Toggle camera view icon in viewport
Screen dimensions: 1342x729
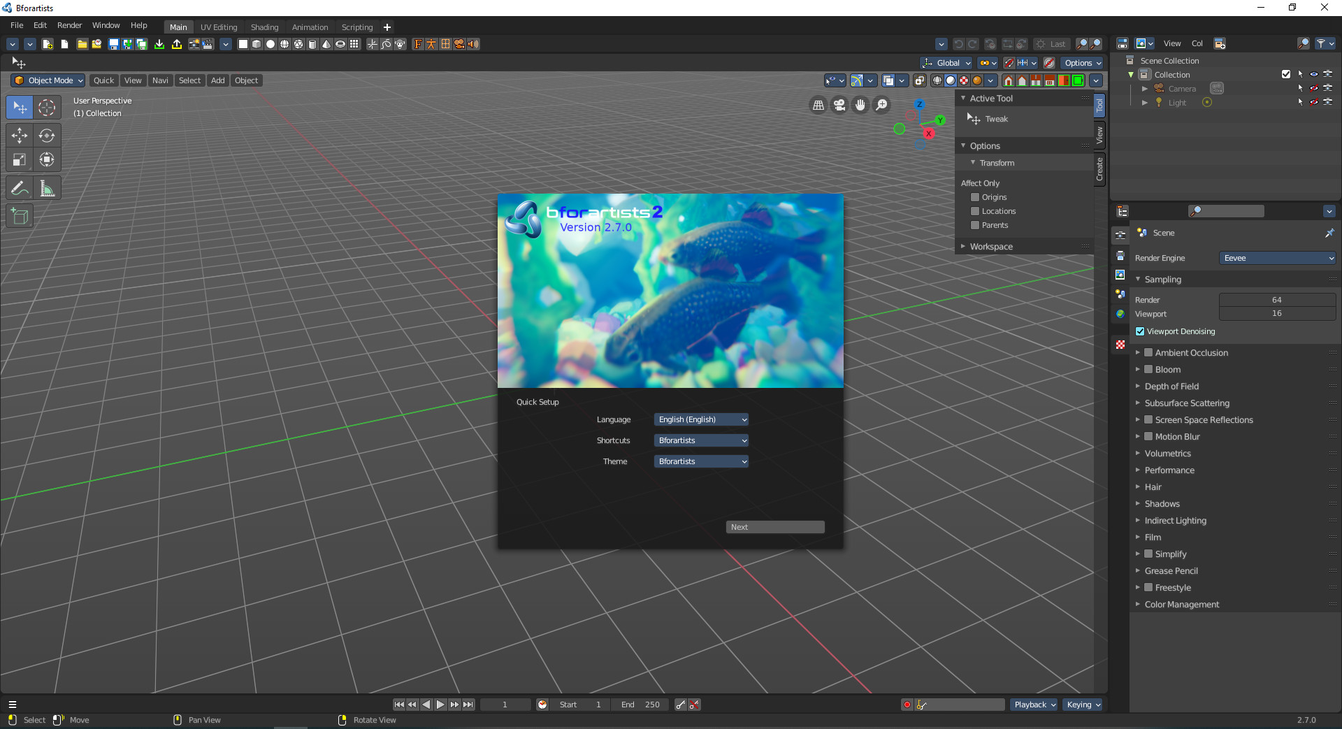pyautogui.click(x=839, y=105)
